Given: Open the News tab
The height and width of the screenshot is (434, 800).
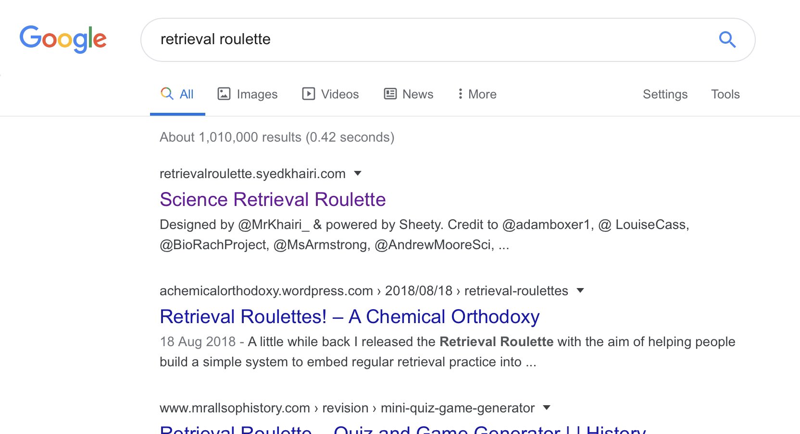Looking at the screenshot, I should (409, 94).
